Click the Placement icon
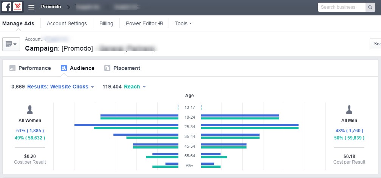 coord(107,68)
